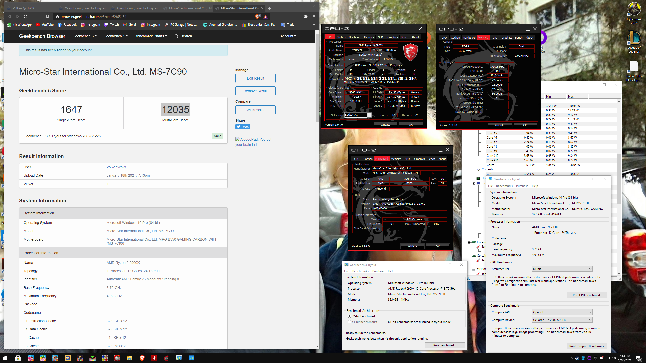
Task: Click Validate in the CPU-Z CPU window
Action: [385, 125]
